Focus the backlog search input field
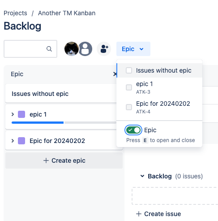This screenshot has width=218, height=221. point(30,49)
